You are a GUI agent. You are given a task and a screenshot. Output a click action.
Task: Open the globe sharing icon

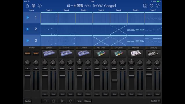(x=34, y=6)
